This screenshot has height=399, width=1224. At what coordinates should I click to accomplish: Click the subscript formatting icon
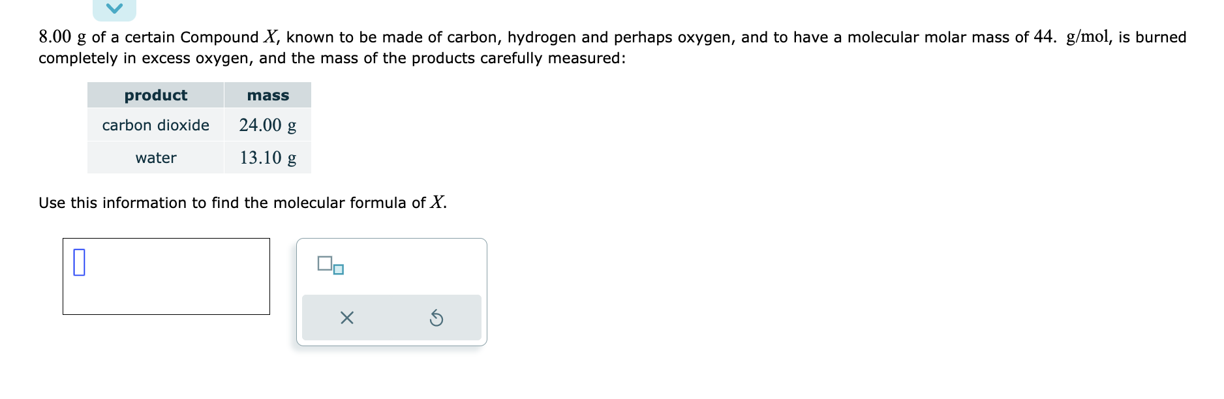coord(330,265)
